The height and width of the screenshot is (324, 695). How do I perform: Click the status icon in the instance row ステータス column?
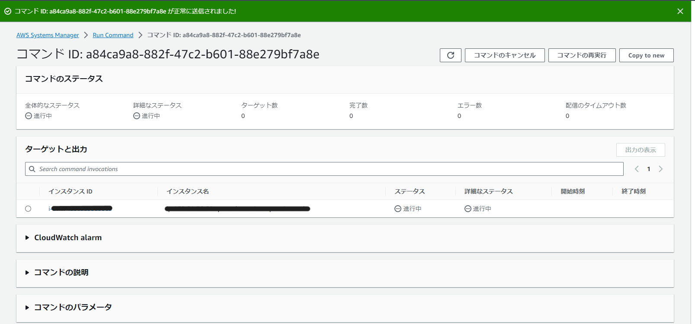[398, 209]
